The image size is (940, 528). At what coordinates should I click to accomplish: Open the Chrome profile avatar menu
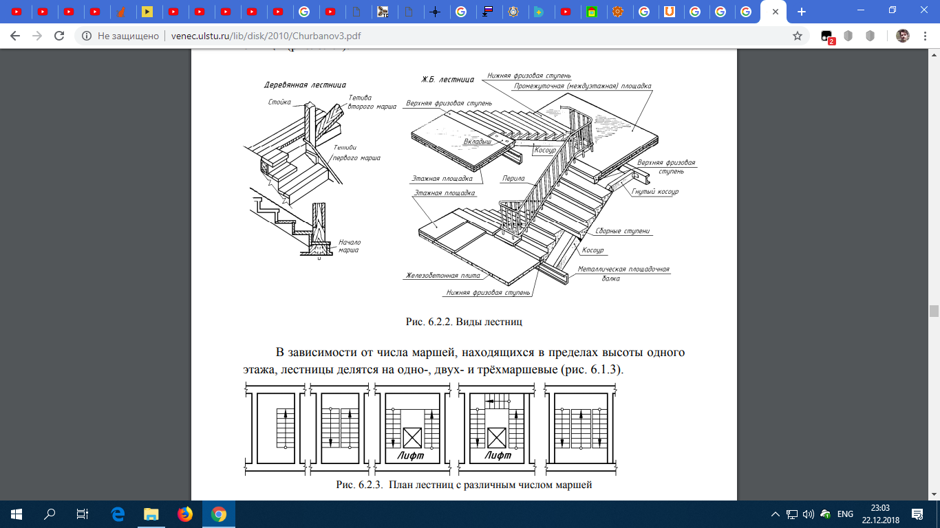point(903,36)
